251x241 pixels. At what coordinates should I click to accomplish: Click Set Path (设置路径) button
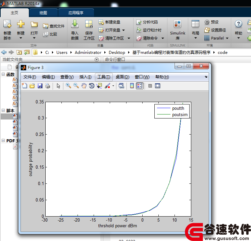pos(215,30)
